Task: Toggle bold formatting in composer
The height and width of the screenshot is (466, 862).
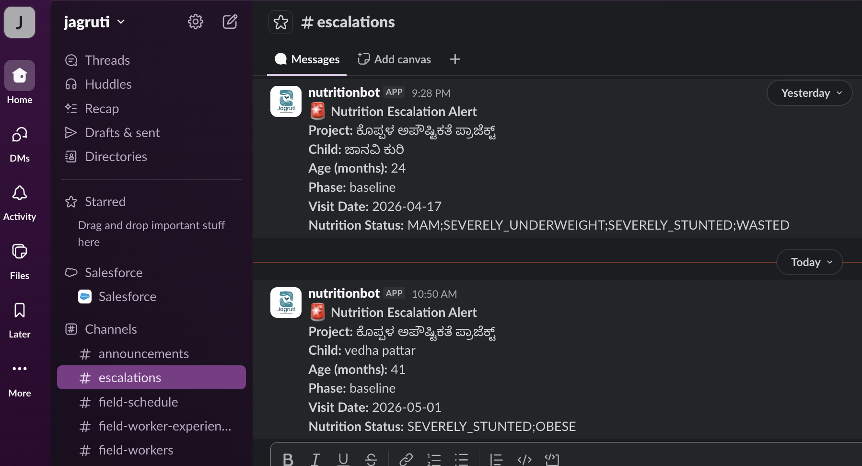Action: coord(288,459)
